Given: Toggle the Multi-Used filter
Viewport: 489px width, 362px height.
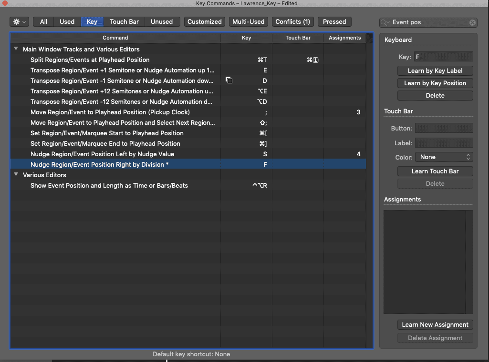Looking at the screenshot, I should pos(249,22).
